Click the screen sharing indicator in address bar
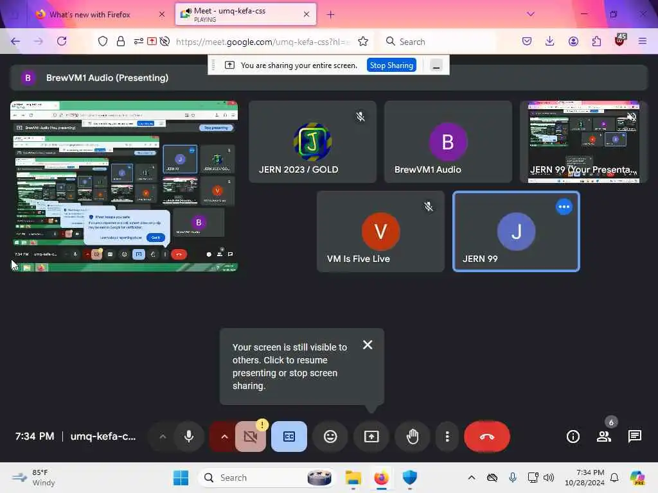Screen dimensions: 658x493 [152, 41]
